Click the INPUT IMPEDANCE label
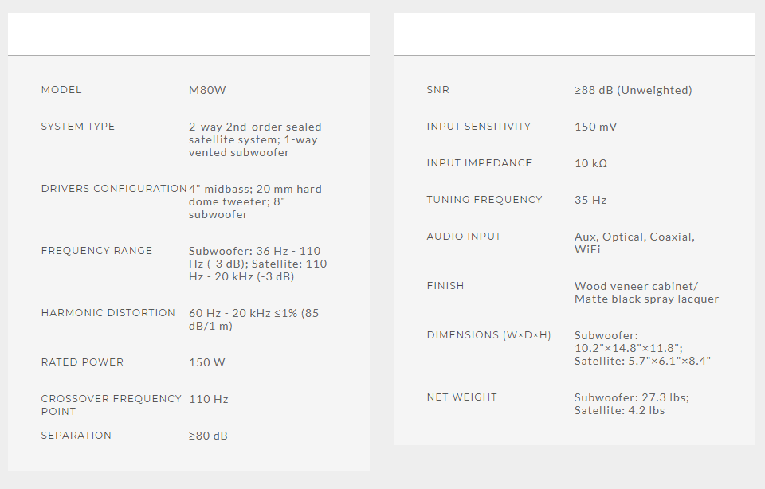Image resolution: width=765 pixels, height=489 pixels. [x=480, y=163]
